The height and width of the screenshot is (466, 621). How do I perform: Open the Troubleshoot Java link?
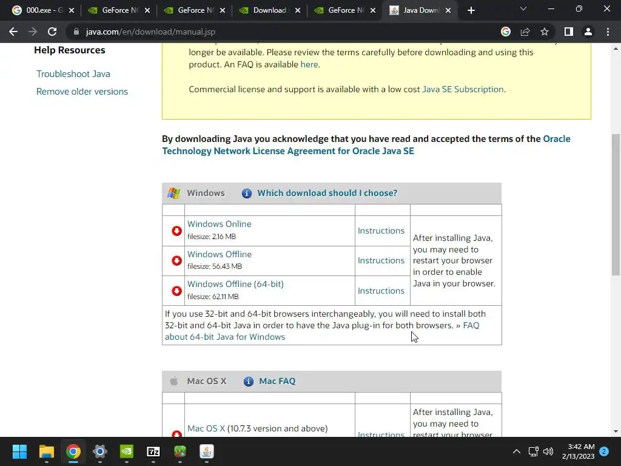pos(73,73)
